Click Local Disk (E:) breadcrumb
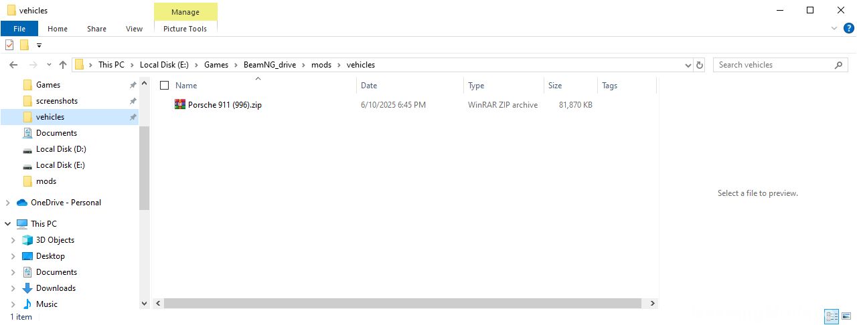This screenshot has height=325, width=857. point(164,65)
